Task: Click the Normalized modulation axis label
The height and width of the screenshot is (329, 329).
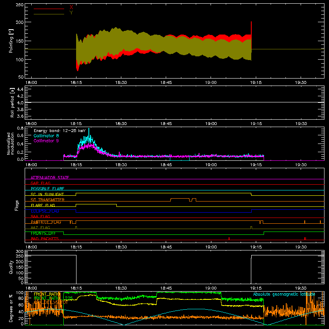Action: click(11, 144)
